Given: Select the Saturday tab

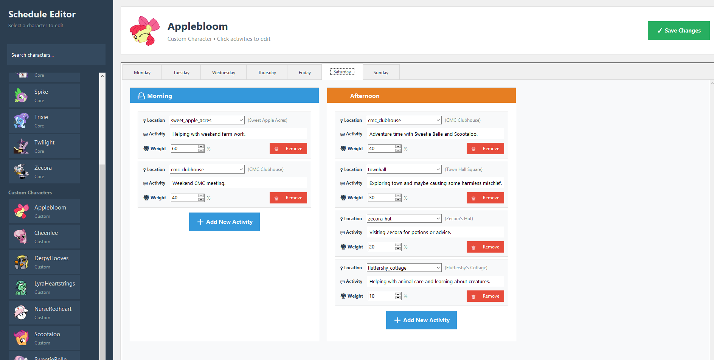Looking at the screenshot, I should tap(342, 72).
